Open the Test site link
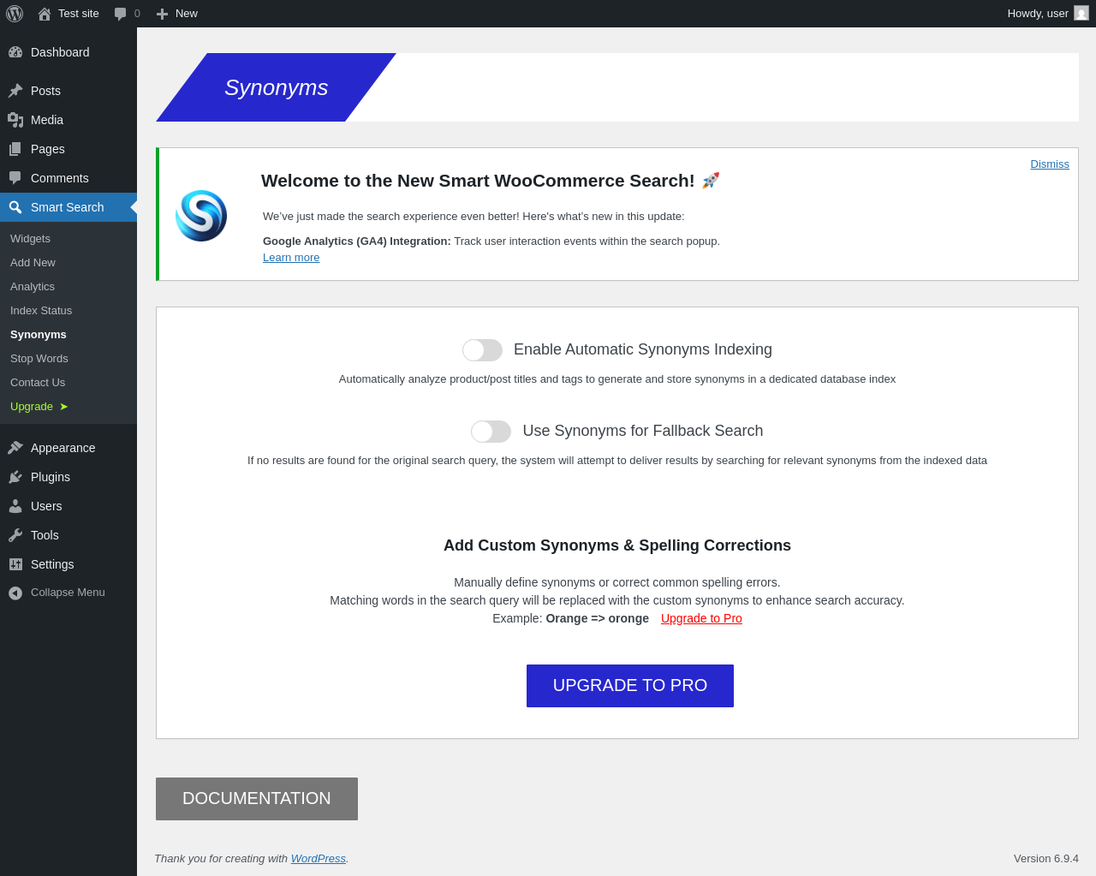Image resolution: width=1096 pixels, height=876 pixels. pyautogui.click(x=79, y=14)
